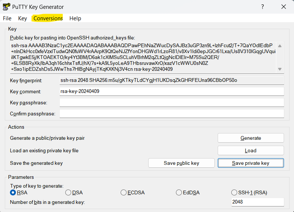Click the 'PuTTY Key Generator' title text
Image resolution: width=294 pixels, height=212 pixels.
pos(38,7)
